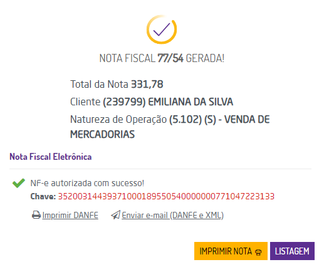
Task: Select the red NF-e access key number
Action: pos(166,196)
